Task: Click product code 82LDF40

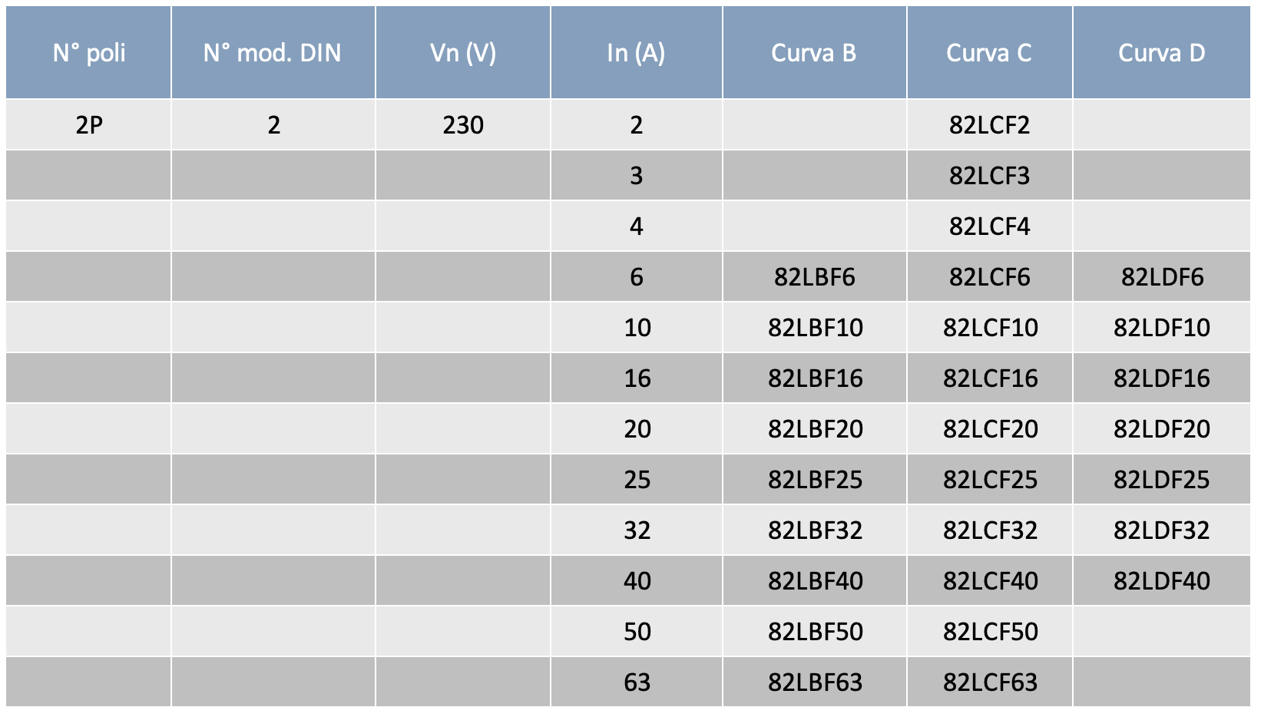Action: click(x=1162, y=580)
